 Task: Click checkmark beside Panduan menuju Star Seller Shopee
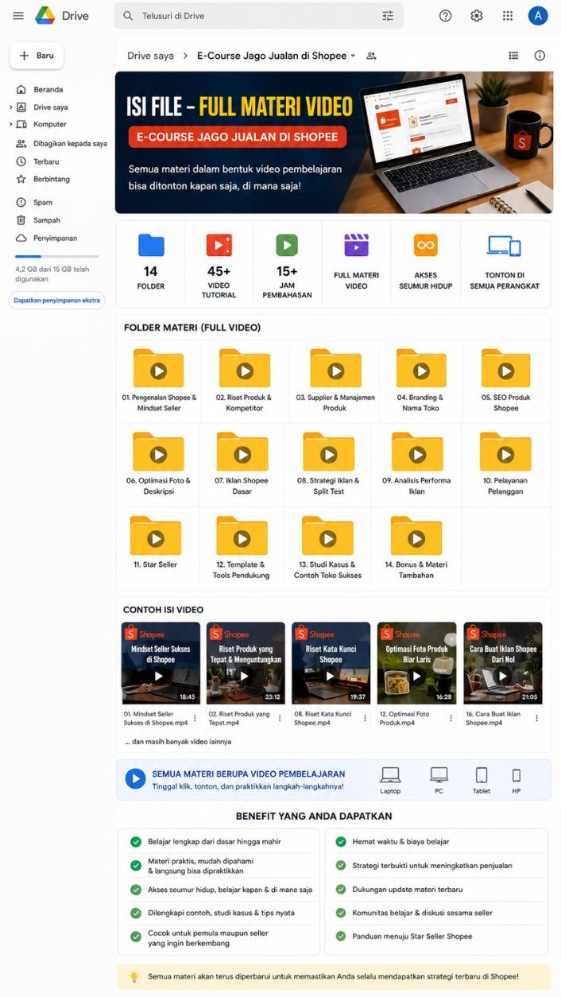click(x=341, y=937)
